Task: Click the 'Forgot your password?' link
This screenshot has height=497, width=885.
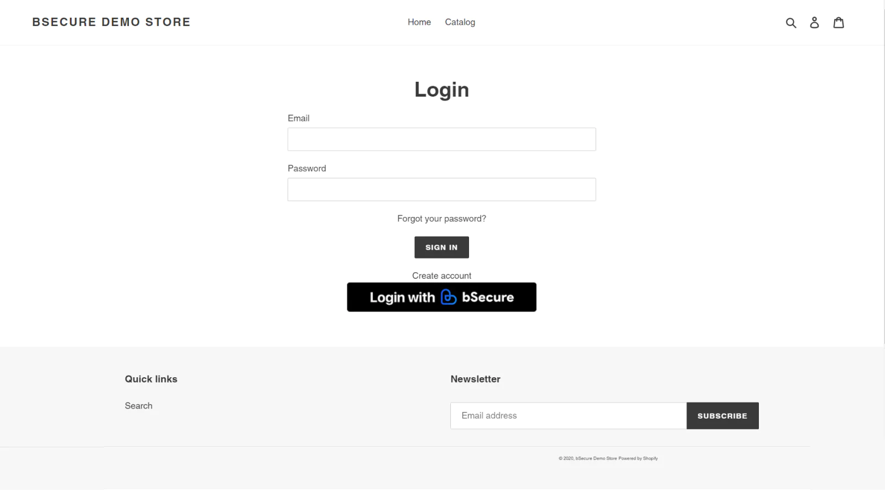Action: click(x=441, y=219)
